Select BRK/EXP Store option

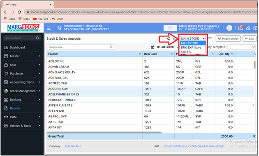click(193, 47)
